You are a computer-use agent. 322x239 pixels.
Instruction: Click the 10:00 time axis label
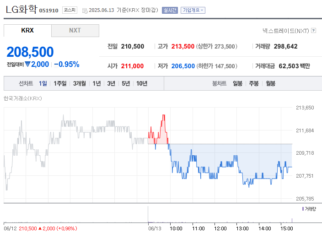(x=176, y=228)
